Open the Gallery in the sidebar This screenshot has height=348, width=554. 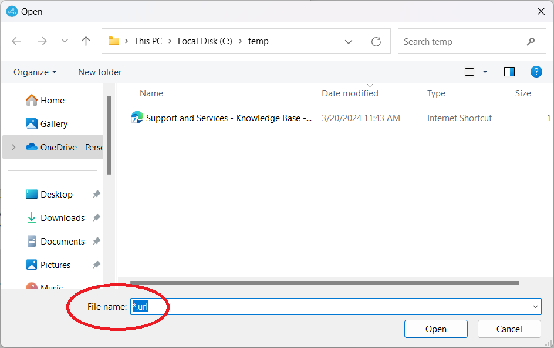pos(52,123)
